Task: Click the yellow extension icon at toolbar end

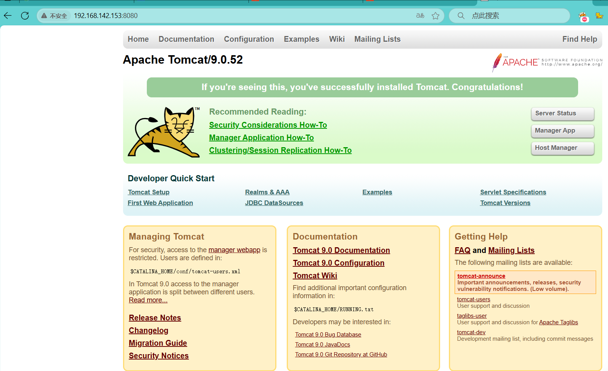Action: 600,16
